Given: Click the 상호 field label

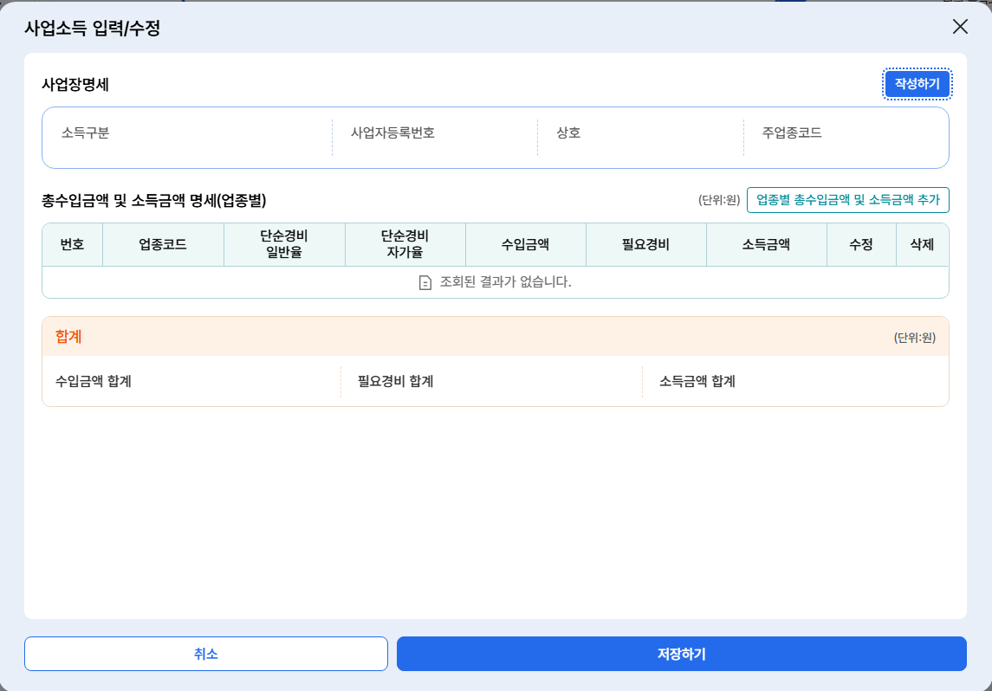Looking at the screenshot, I should [x=568, y=132].
